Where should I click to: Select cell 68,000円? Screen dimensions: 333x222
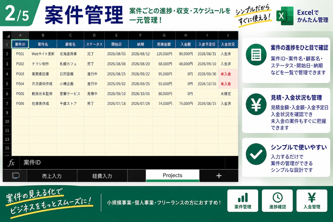coord(164,64)
